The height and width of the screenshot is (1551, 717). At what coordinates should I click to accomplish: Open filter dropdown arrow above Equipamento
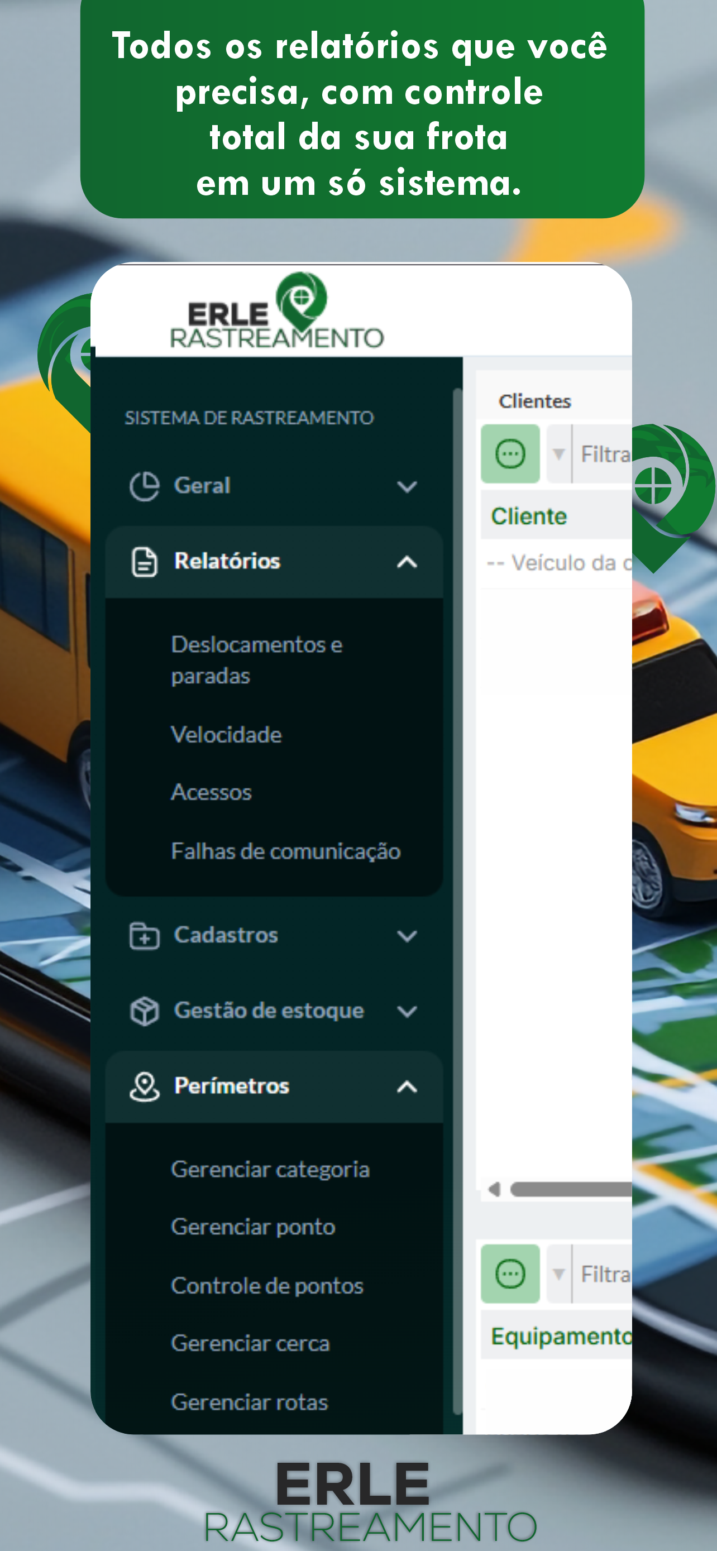point(558,1274)
